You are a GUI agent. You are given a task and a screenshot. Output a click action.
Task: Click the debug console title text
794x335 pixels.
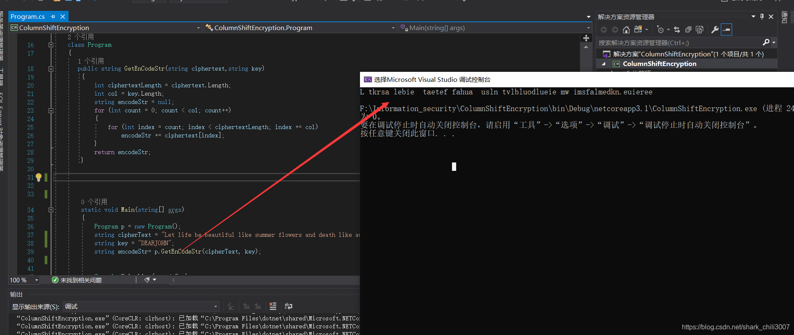pyautogui.click(x=432, y=79)
